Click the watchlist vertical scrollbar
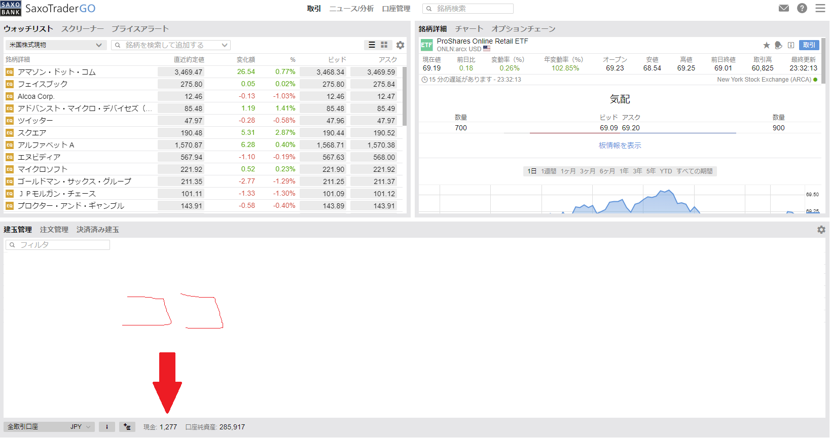Image resolution: width=830 pixels, height=438 pixels. pyautogui.click(x=405, y=96)
